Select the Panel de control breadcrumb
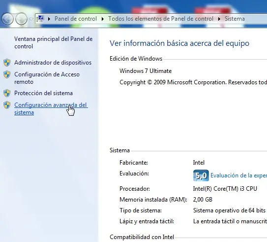267x242 pixels. tap(76, 19)
